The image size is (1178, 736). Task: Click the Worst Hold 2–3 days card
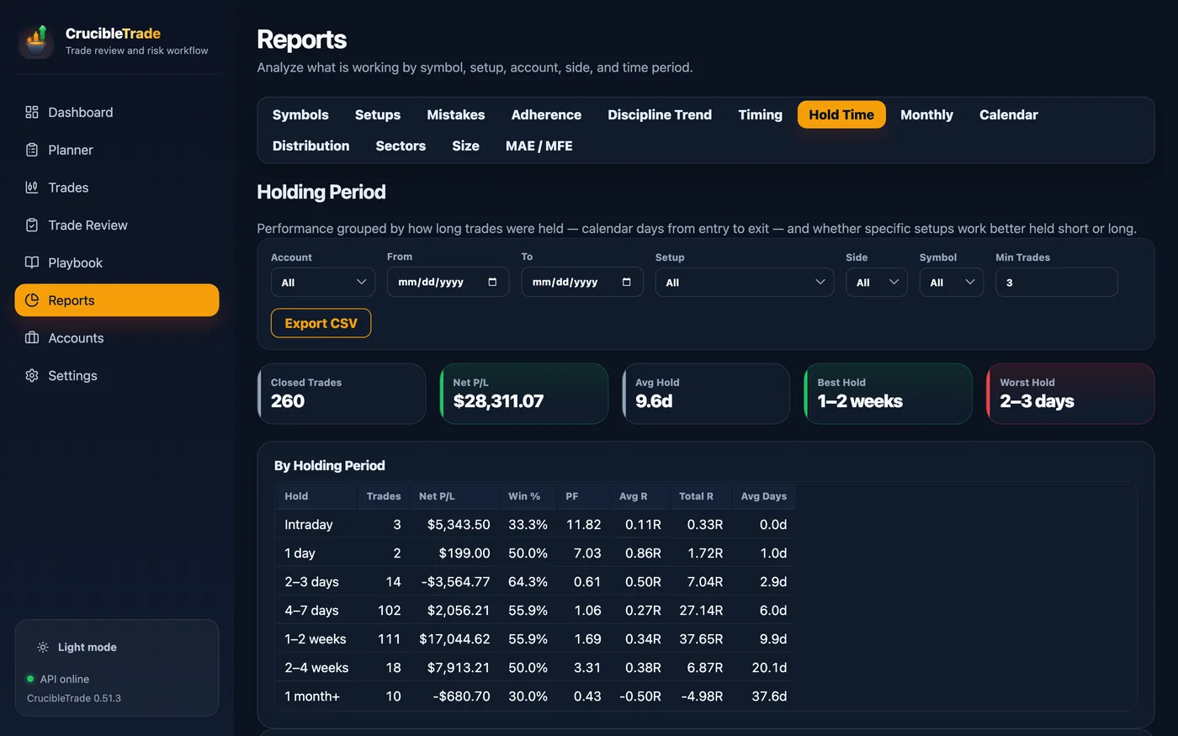tap(1070, 394)
